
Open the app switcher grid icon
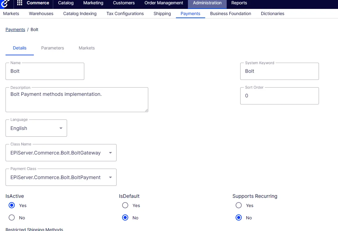click(20, 3)
